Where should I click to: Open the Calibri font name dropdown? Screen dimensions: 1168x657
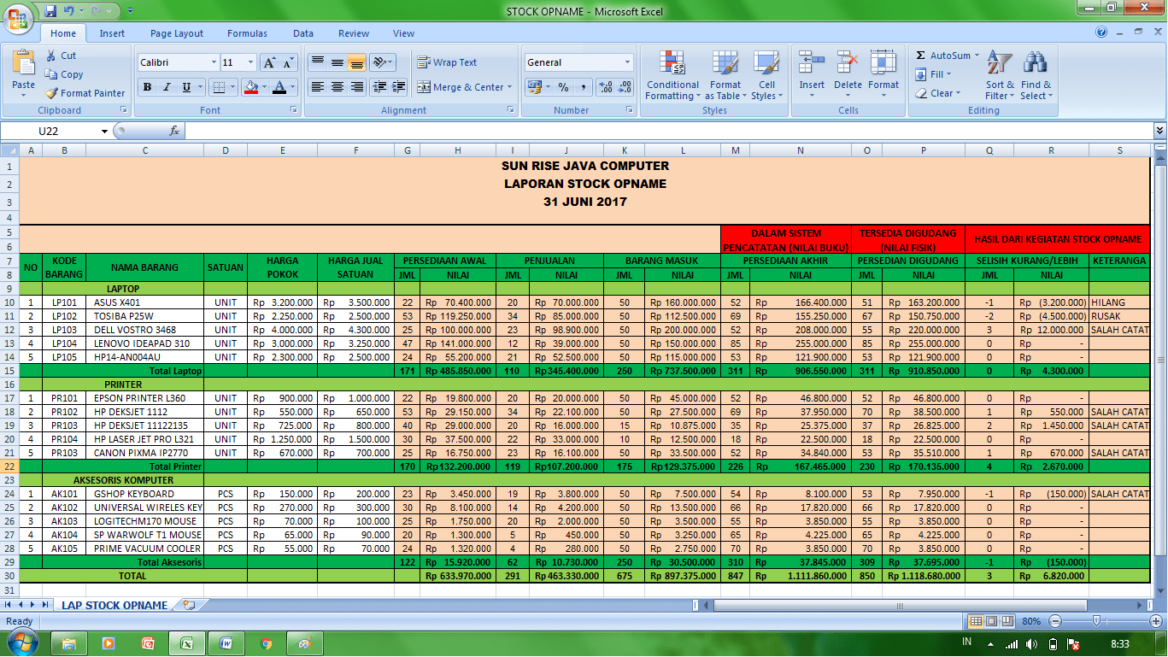(x=214, y=62)
